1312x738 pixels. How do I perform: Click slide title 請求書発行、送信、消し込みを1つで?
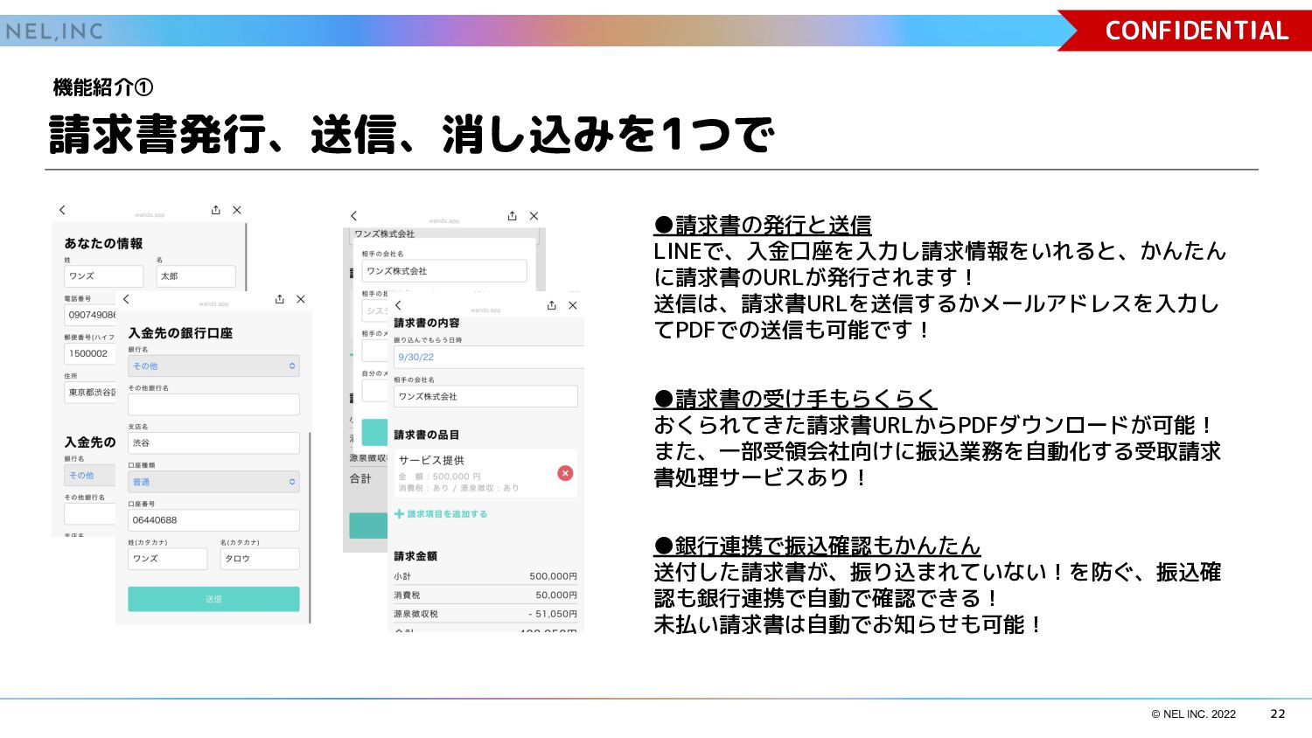(412, 135)
